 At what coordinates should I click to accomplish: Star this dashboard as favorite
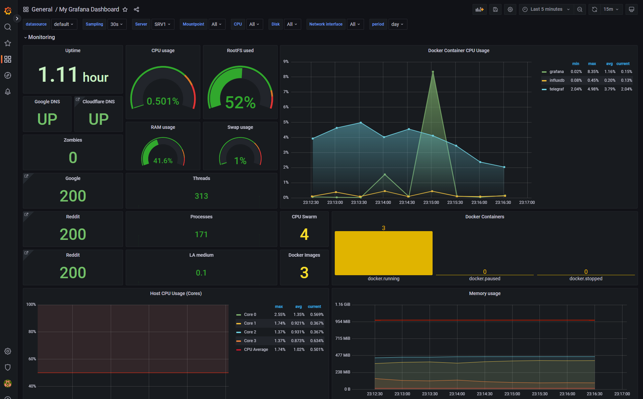125,9
